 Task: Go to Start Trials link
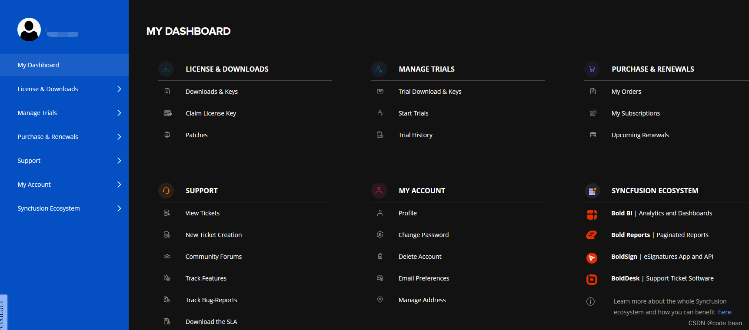413,113
